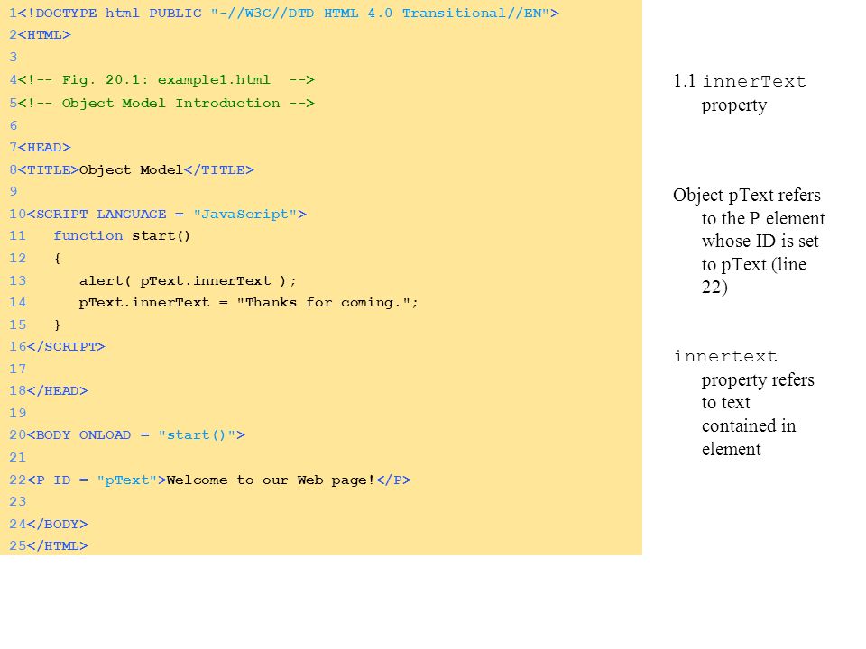Click blank line number 17
The height and width of the screenshot is (649, 866).
[x=18, y=369]
